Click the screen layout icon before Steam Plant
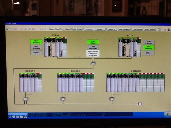Viewport: 171px width, 128px height. pos(42,29)
